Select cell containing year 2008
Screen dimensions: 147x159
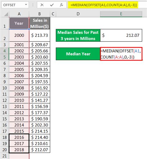click(x=19, y=88)
